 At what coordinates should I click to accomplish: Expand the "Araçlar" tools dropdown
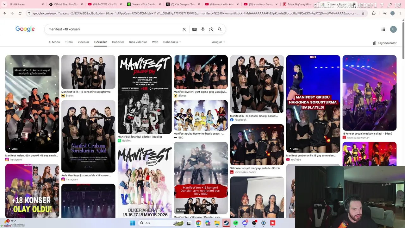(x=218, y=42)
